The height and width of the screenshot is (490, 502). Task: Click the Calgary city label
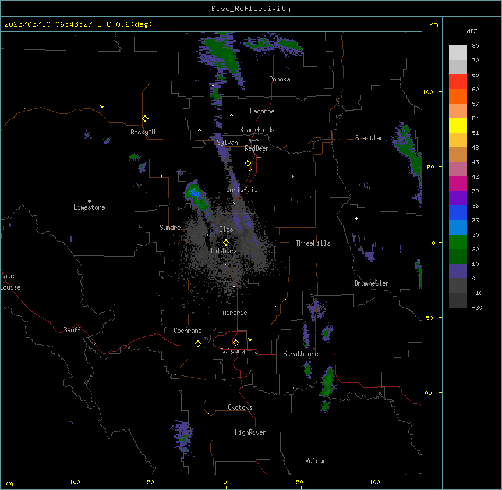click(232, 351)
